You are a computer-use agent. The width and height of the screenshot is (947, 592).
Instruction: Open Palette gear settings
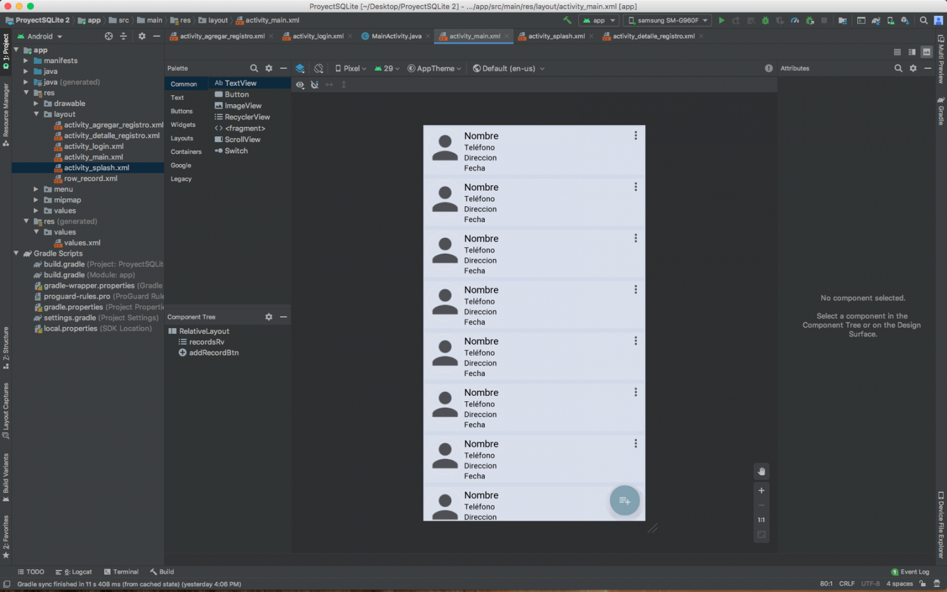click(x=269, y=68)
